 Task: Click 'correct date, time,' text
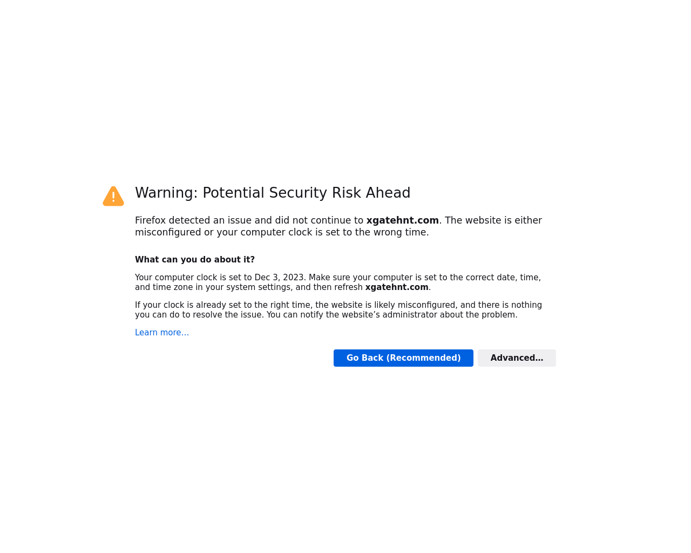[x=503, y=278]
